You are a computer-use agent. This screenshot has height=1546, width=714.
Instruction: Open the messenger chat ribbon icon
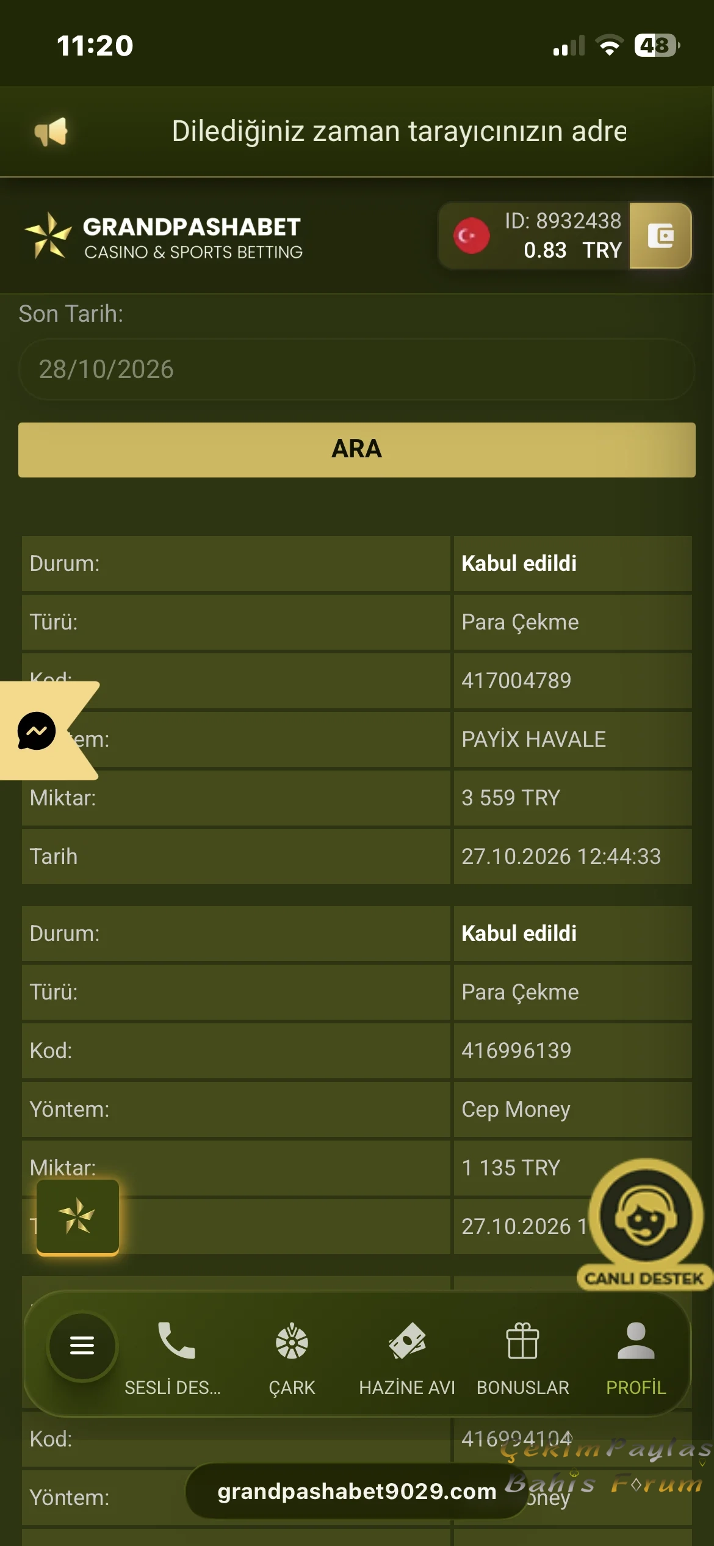pos(37,731)
